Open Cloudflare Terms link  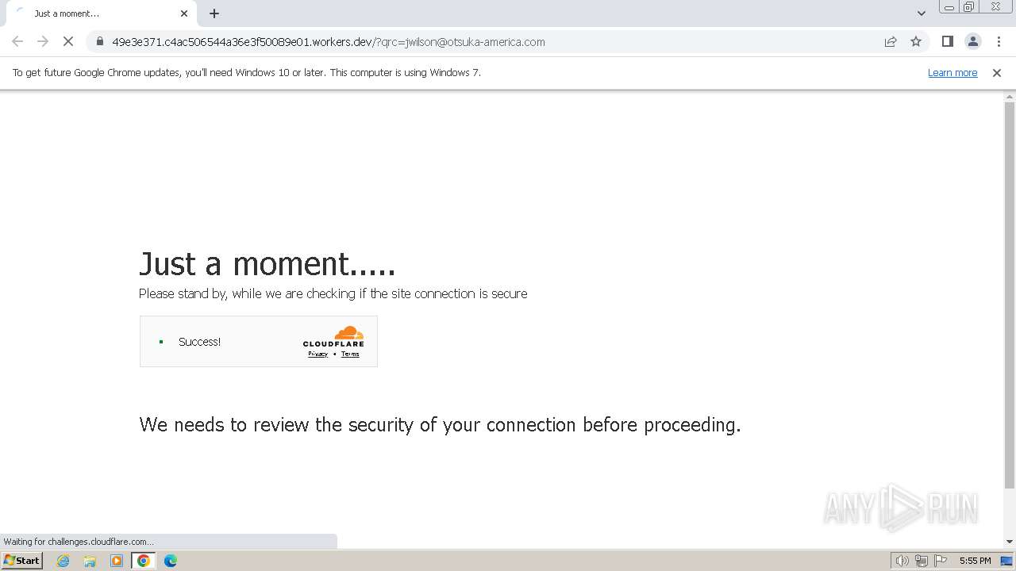pyautogui.click(x=350, y=354)
